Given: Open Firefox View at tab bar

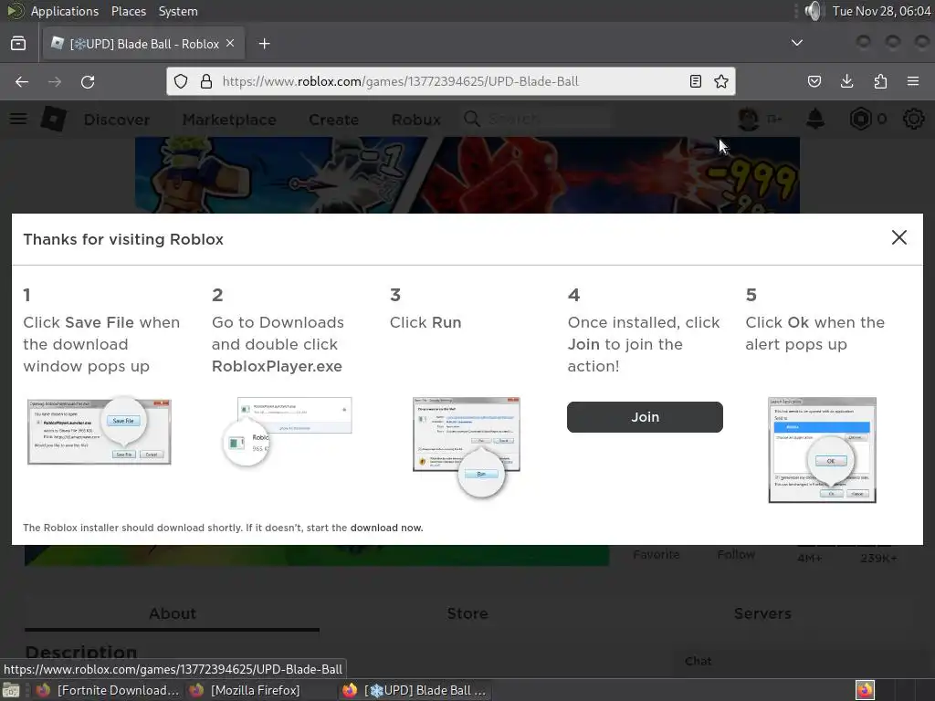Looking at the screenshot, I should (x=18, y=44).
